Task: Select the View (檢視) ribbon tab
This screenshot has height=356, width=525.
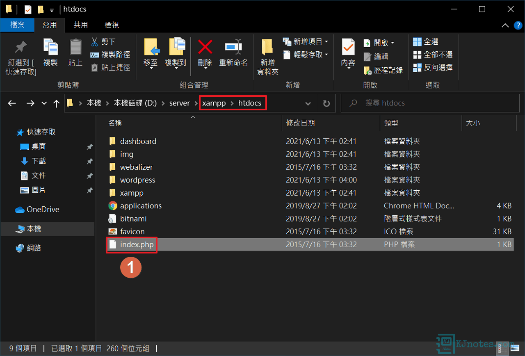Action: (112, 25)
